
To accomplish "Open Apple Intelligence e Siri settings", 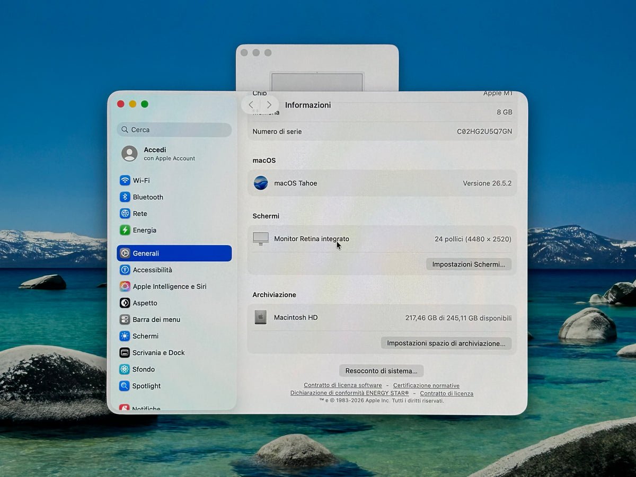I will point(174,286).
